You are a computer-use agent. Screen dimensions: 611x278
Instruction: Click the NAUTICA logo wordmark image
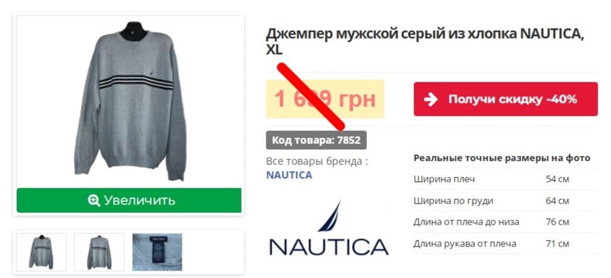pyautogui.click(x=329, y=247)
